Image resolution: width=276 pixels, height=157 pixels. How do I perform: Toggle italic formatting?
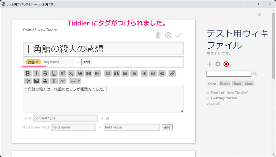(x=36, y=73)
